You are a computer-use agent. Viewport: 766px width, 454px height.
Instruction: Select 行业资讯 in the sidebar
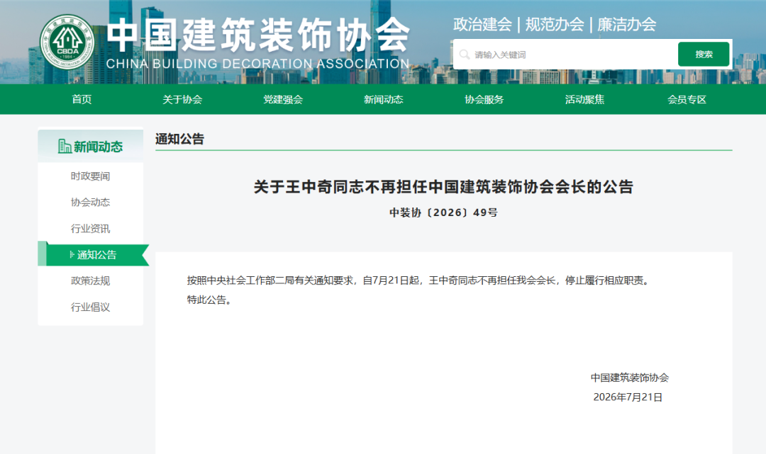click(90, 229)
